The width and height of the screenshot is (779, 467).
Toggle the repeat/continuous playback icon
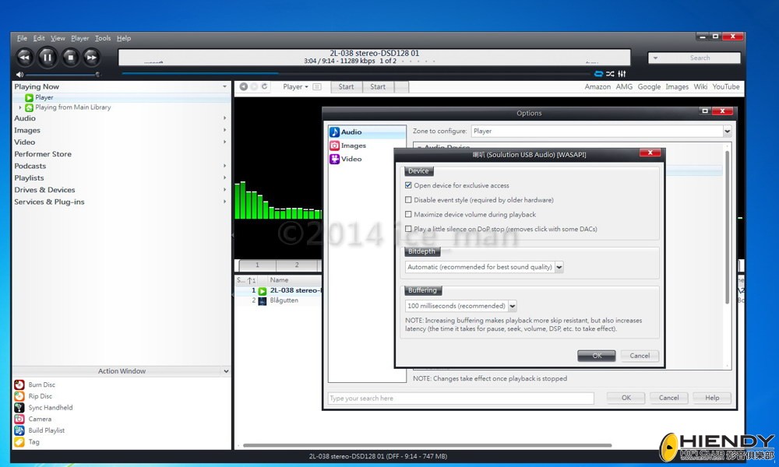pyautogui.click(x=598, y=74)
